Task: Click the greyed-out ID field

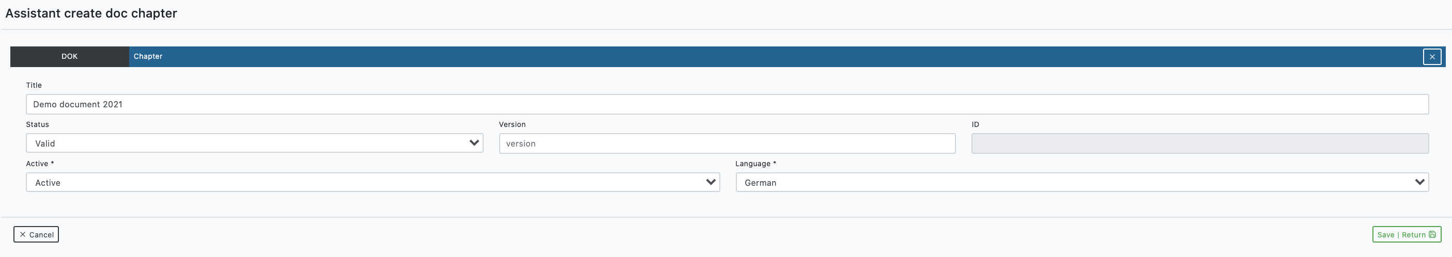Action: click(x=1200, y=143)
